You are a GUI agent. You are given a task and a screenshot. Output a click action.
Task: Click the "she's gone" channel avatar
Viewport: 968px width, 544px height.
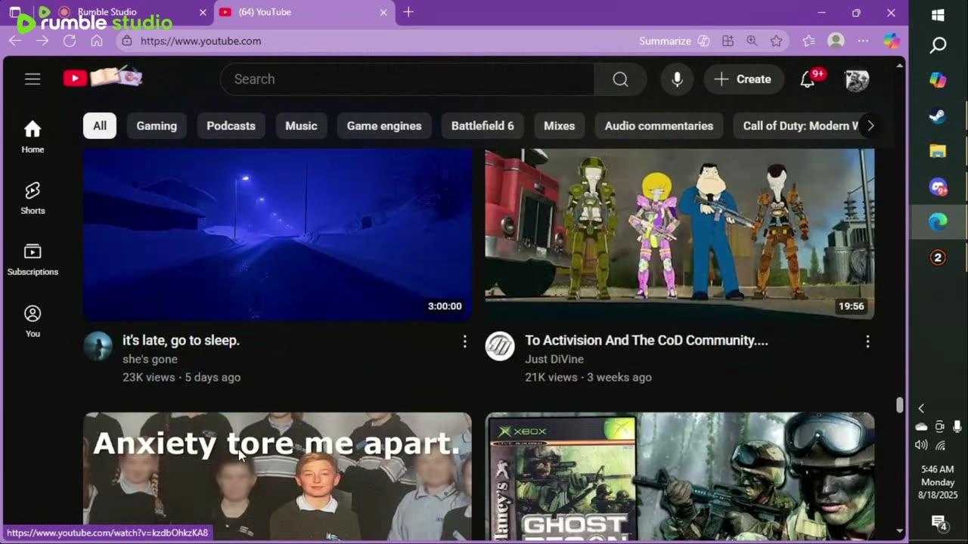(x=98, y=346)
